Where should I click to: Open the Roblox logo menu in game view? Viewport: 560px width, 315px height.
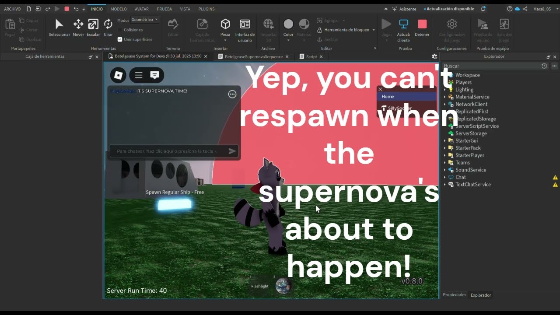point(118,75)
